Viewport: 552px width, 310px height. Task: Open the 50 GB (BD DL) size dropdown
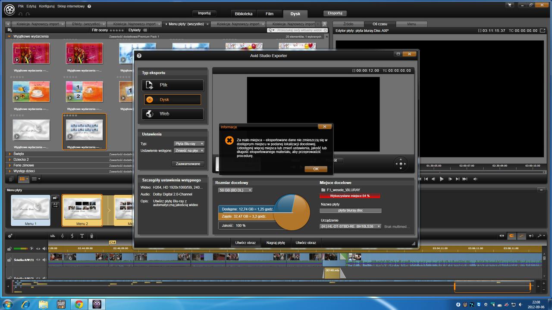pos(235,190)
